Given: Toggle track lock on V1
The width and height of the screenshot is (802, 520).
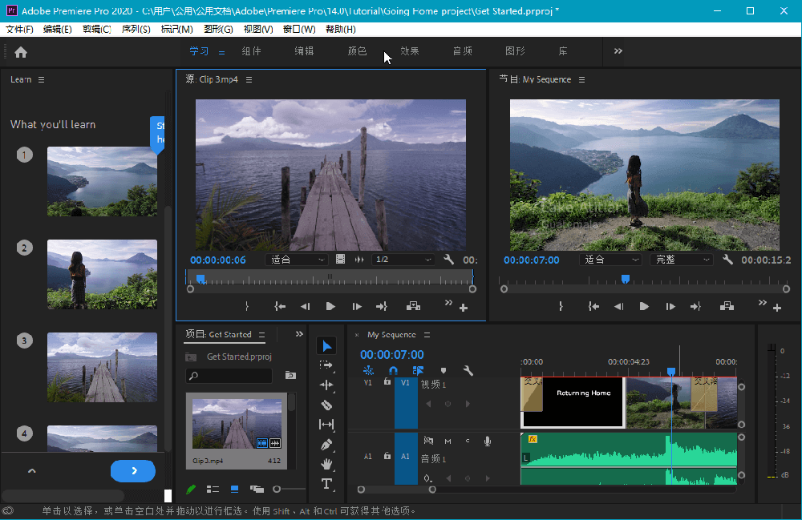Looking at the screenshot, I should [387, 381].
